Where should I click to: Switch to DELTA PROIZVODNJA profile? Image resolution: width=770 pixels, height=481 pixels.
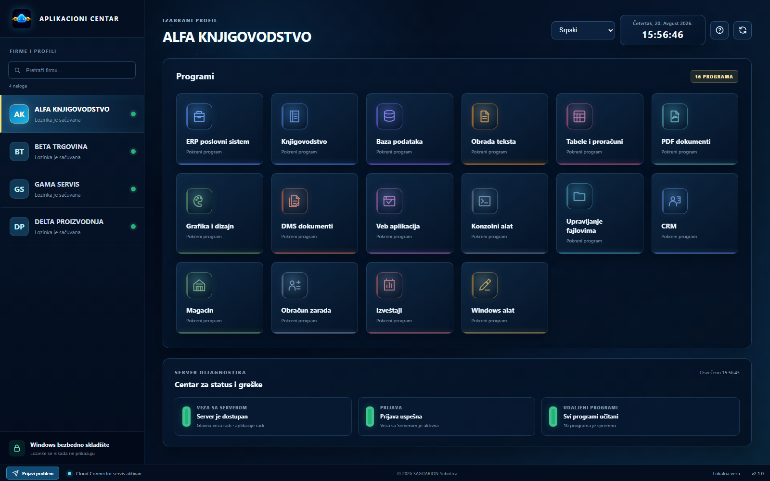(x=72, y=227)
